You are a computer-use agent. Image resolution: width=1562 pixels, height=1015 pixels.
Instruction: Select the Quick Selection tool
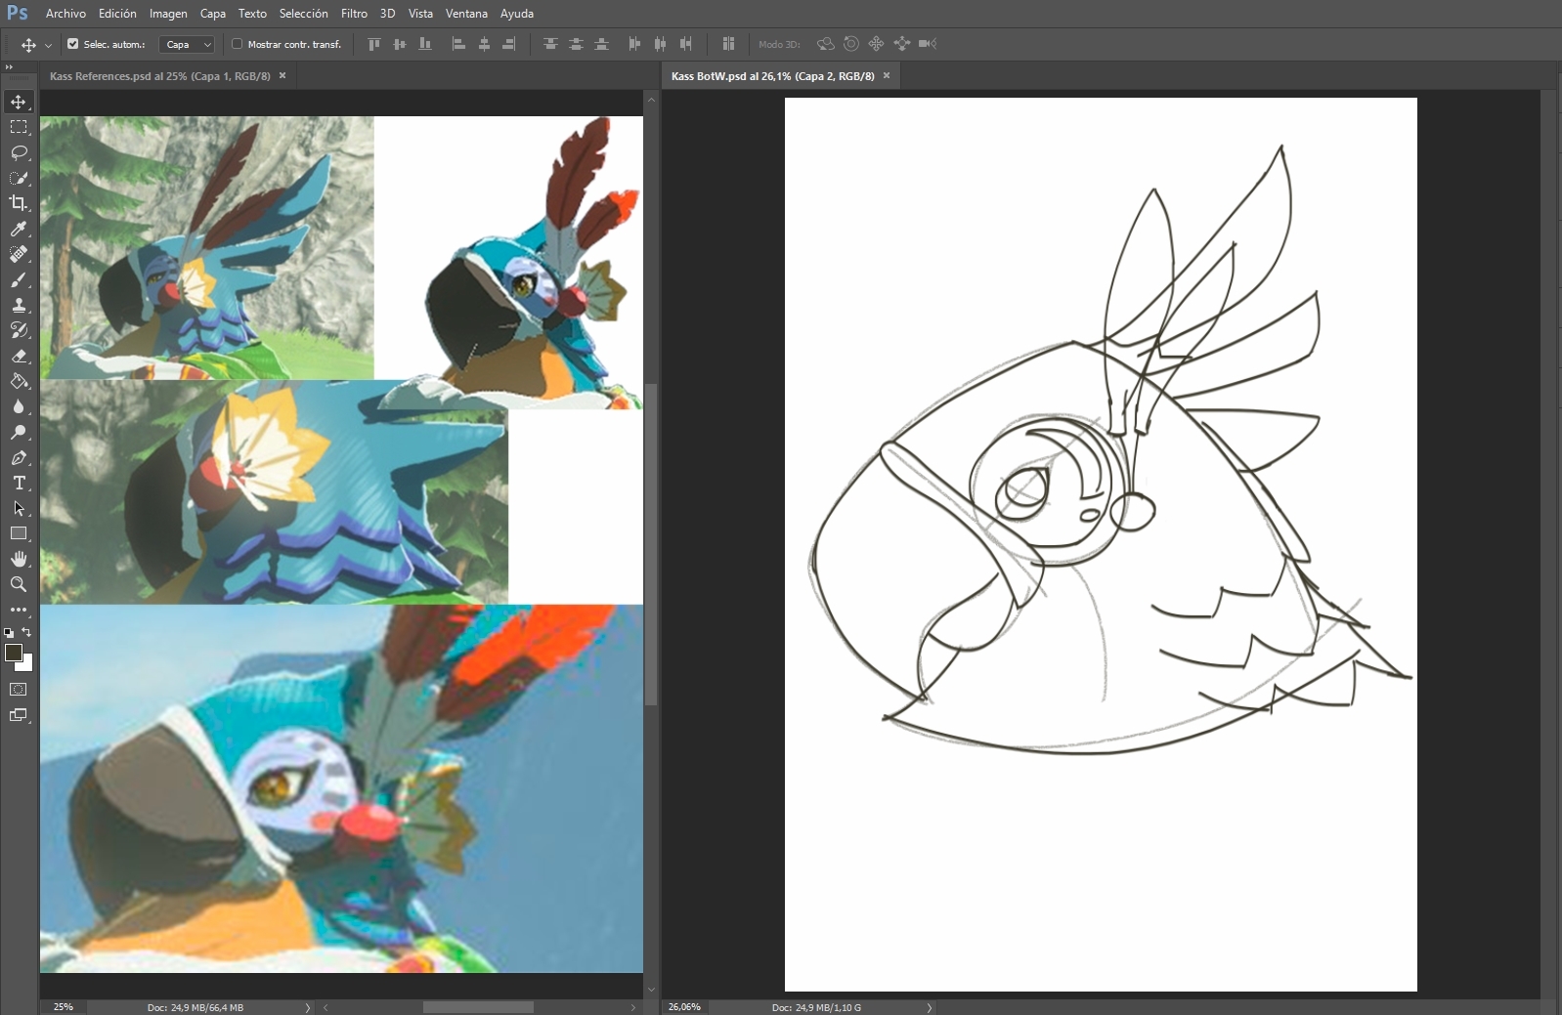19,178
